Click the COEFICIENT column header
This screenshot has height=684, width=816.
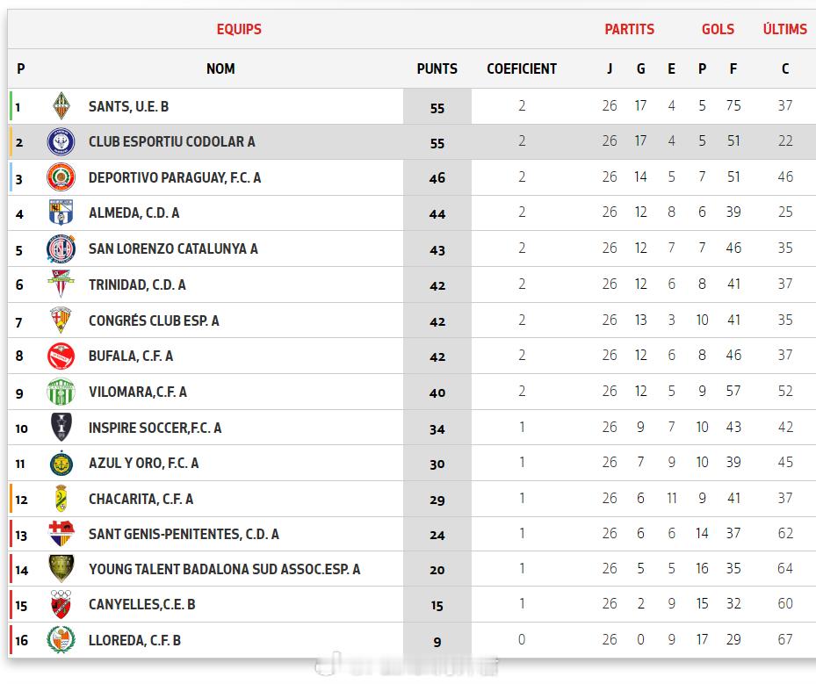(522, 68)
